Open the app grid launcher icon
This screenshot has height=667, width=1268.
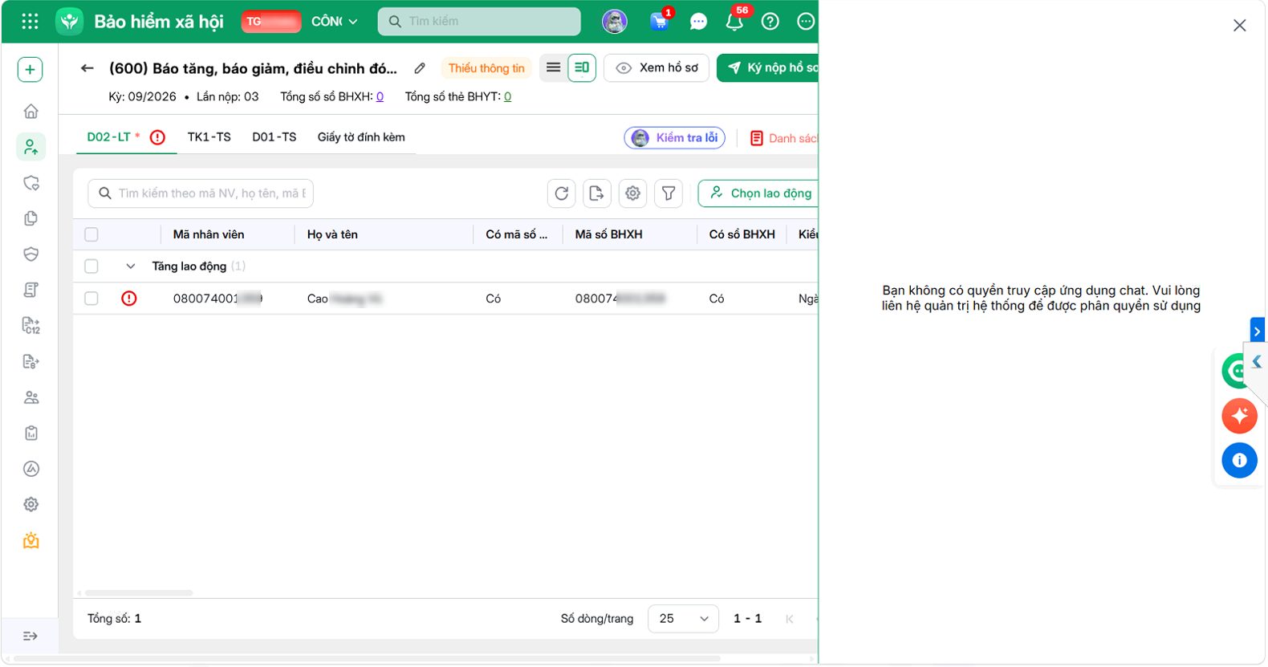click(30, 22)
